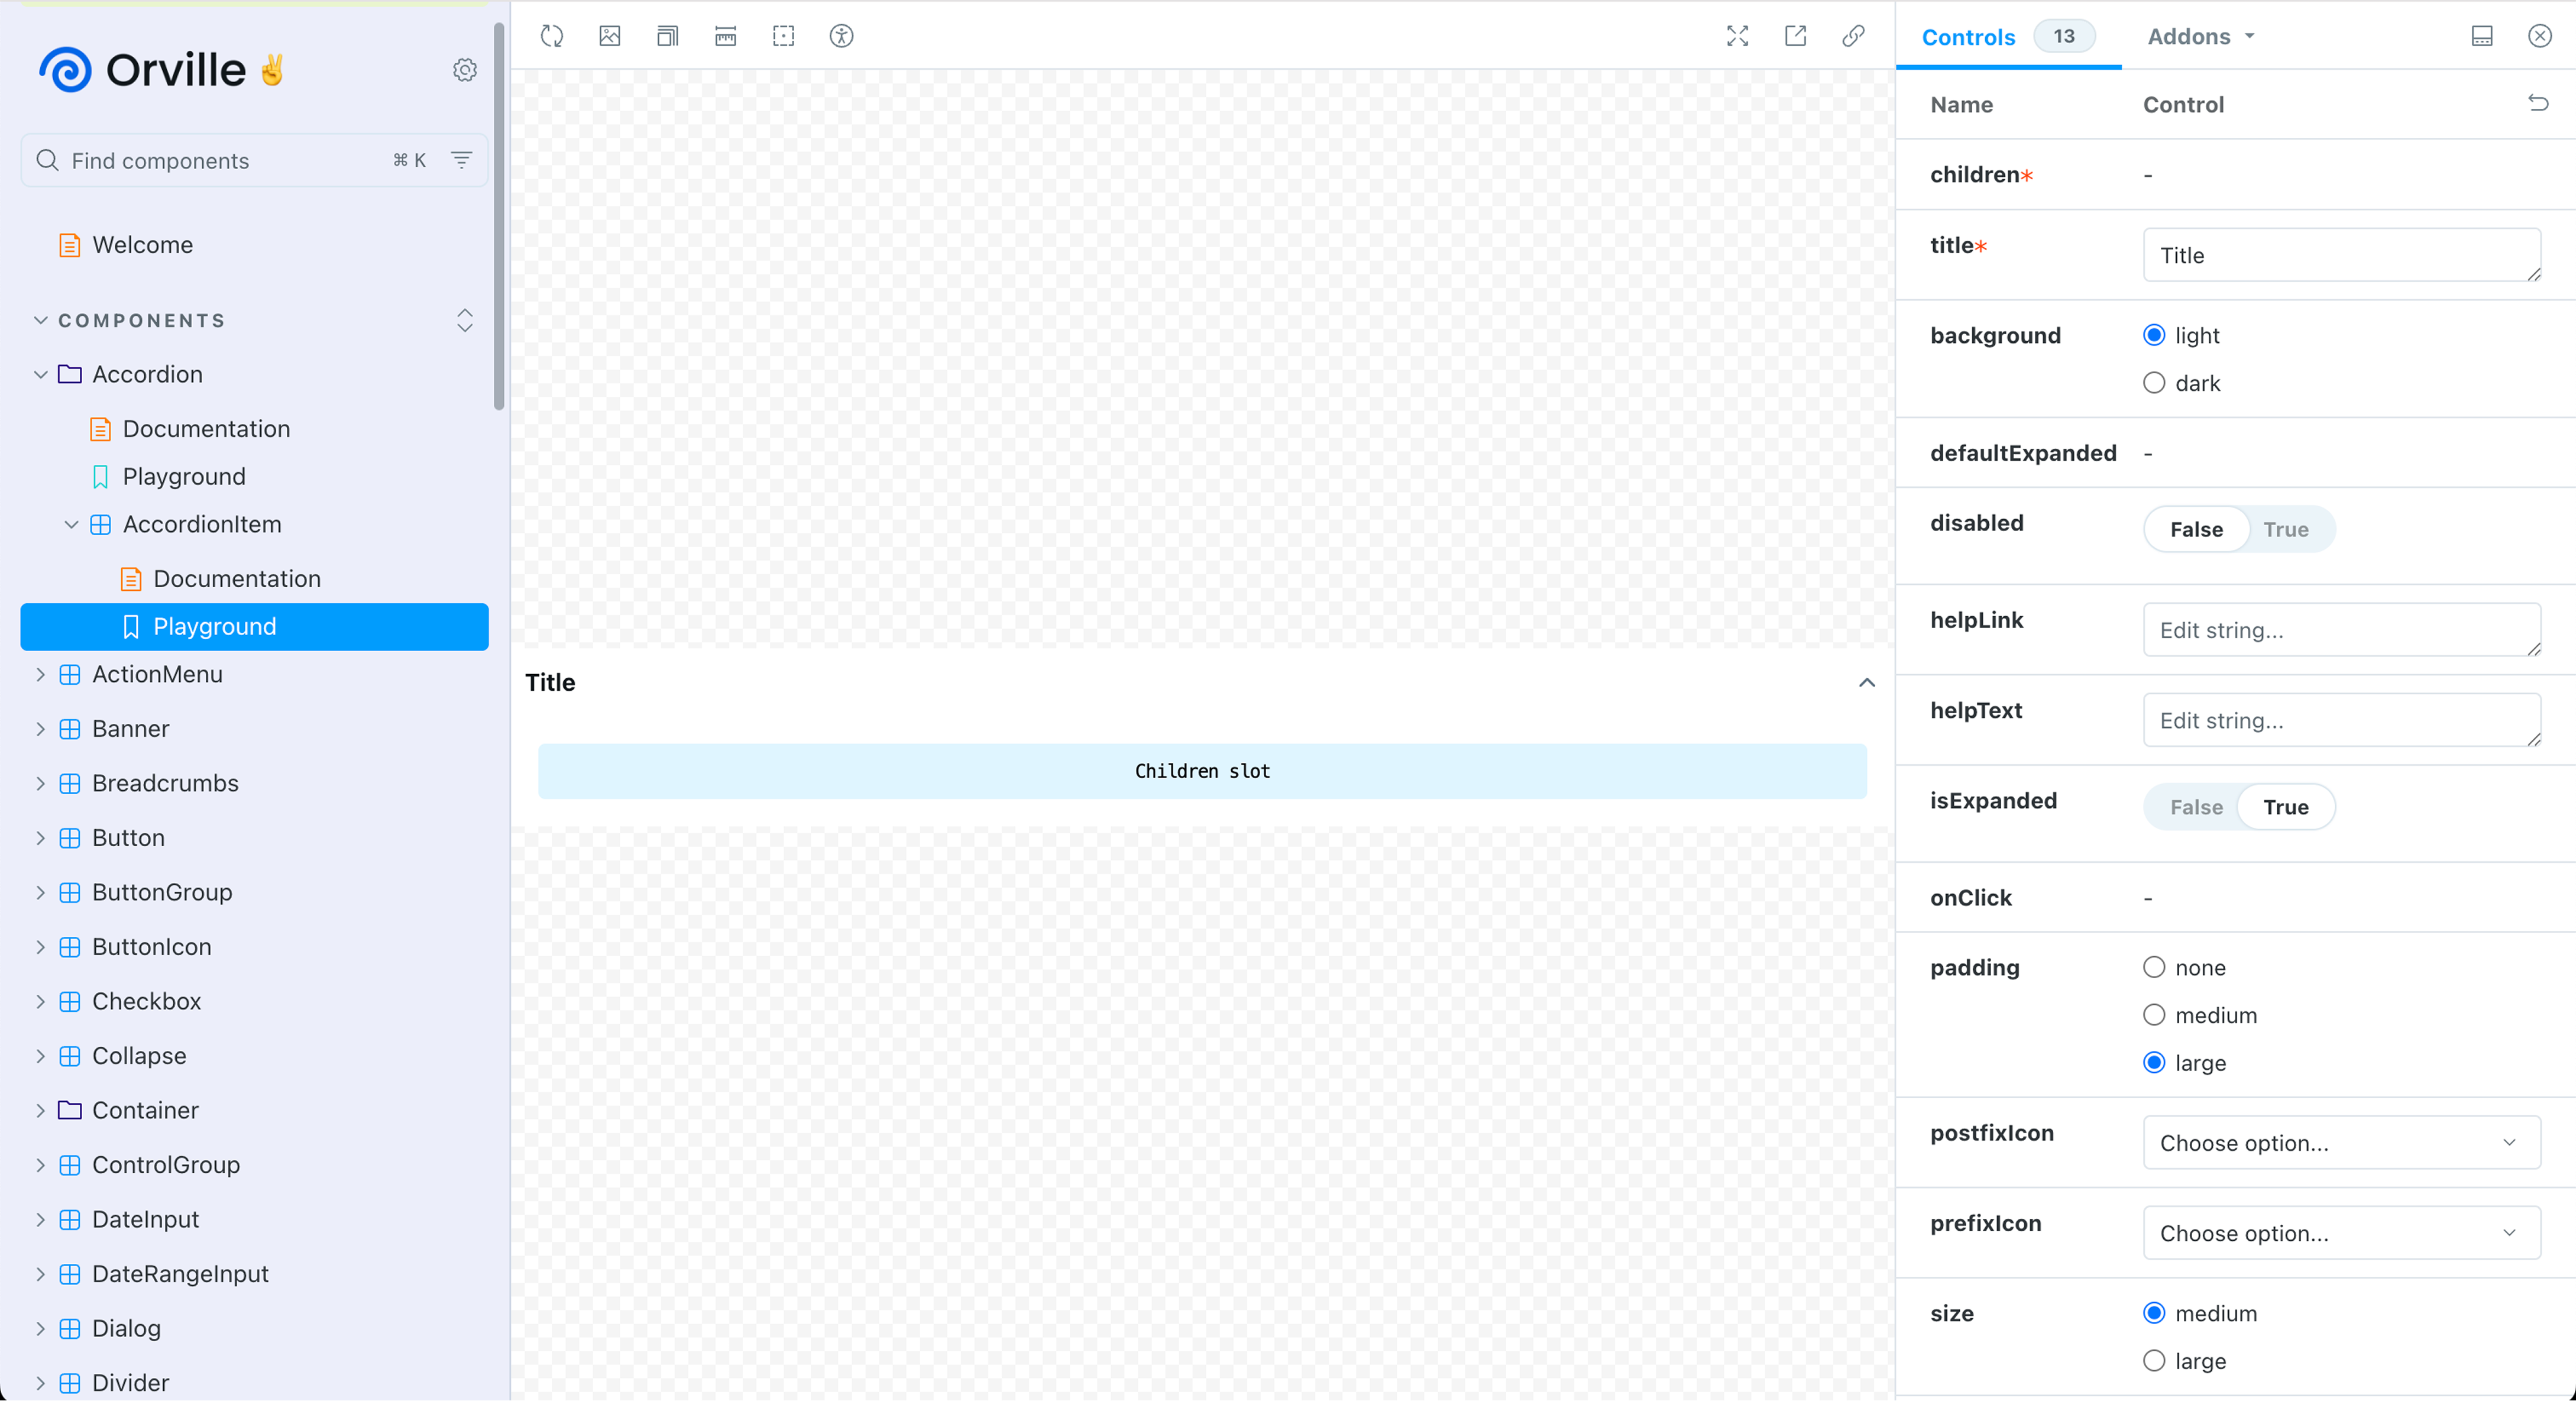Toggle the outlines dashed-box icon
Screen dimensions: 2576x1401
pos(784,37)
